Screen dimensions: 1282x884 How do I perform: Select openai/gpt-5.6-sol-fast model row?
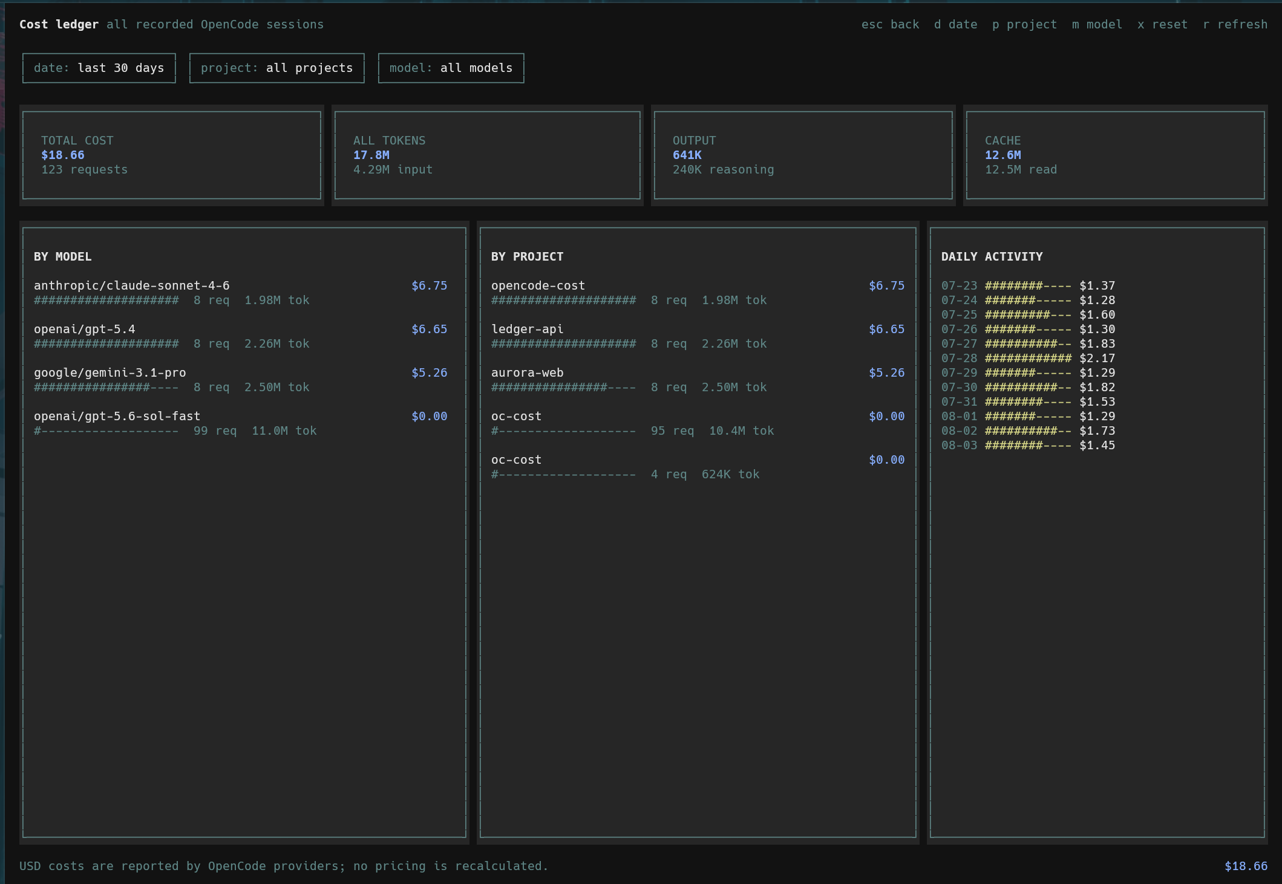coord(241,423)
